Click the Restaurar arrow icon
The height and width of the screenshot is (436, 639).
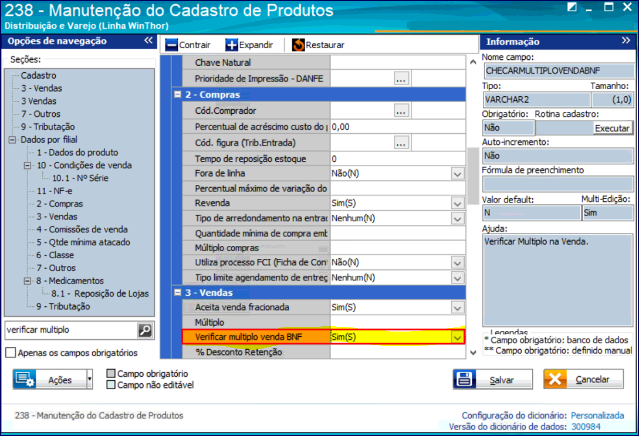[x=298, y=45]
